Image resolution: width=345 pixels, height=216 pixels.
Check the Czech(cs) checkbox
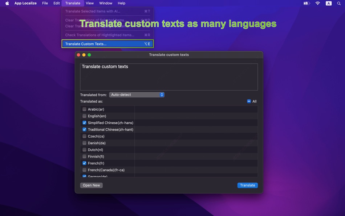click(x=84, y=136)
